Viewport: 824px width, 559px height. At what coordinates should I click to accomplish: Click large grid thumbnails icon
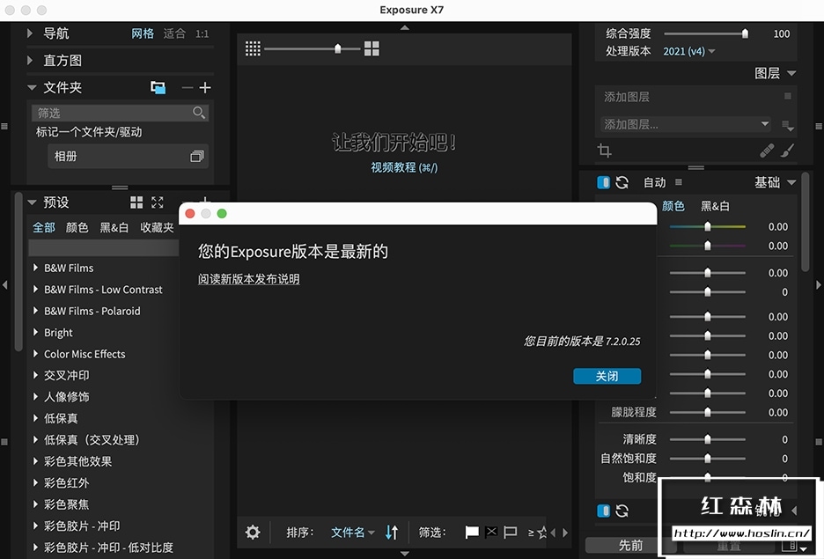tap(372, 49)
